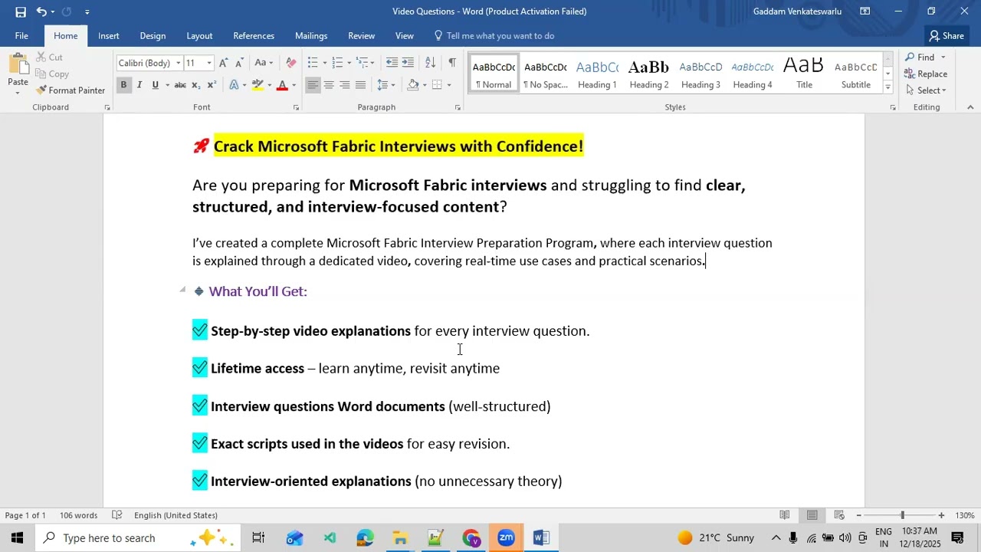Viewport: 981px width, 552px height.
Task: Switch to the Insert tab
Action: (x=109, y=36)
